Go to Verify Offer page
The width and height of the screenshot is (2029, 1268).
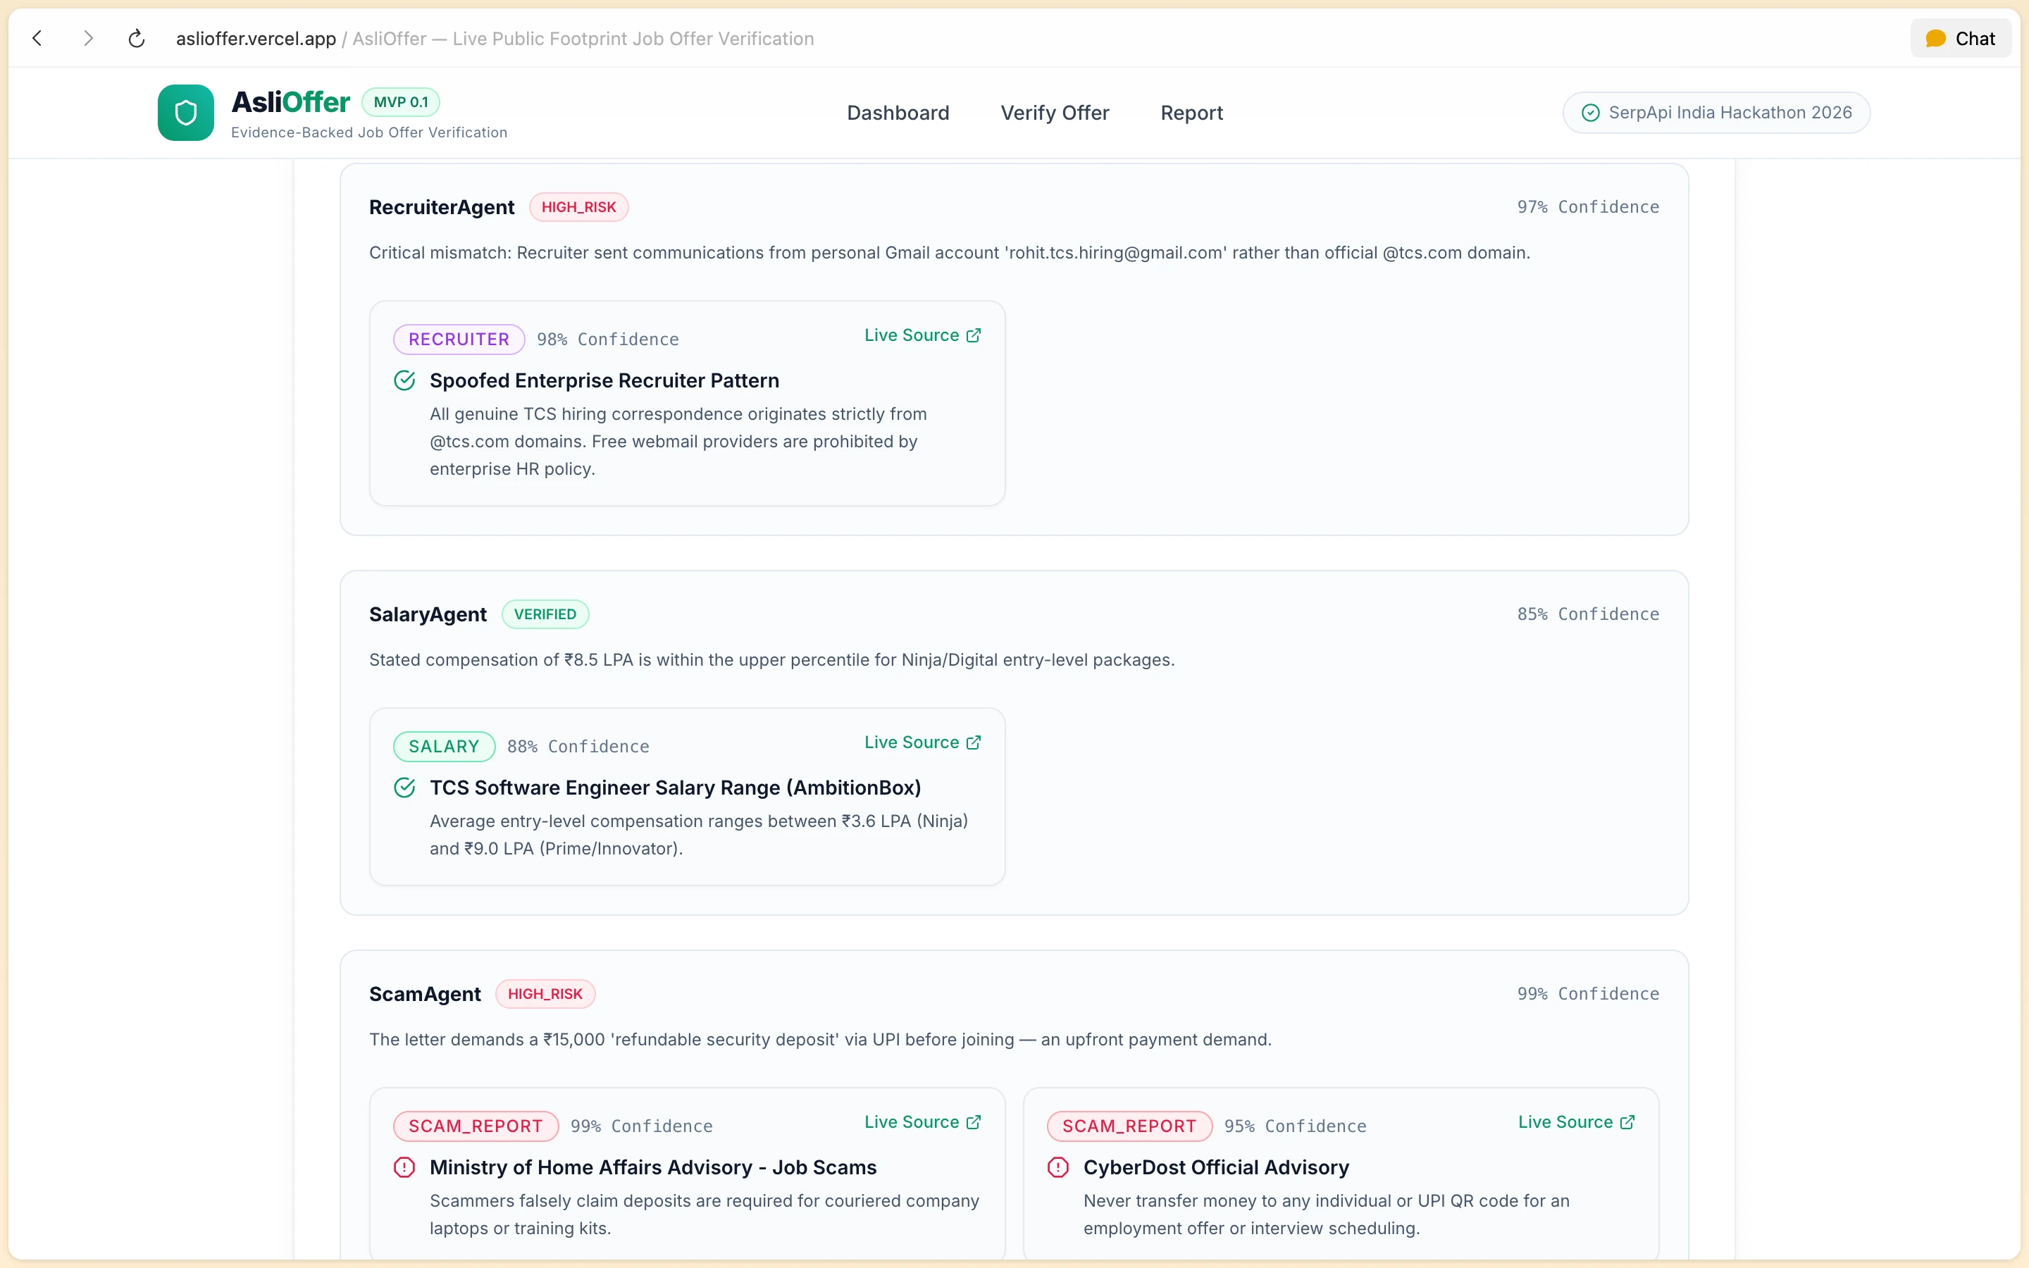pyautogui.click(x=1055, y=113)
